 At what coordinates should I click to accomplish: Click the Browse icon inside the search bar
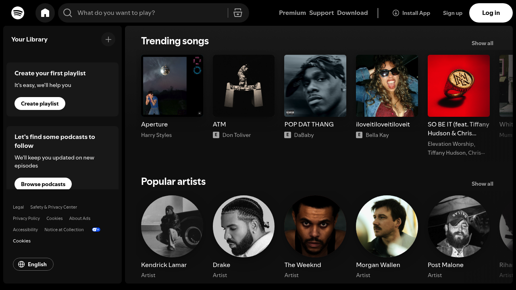[x=238, y=13]
